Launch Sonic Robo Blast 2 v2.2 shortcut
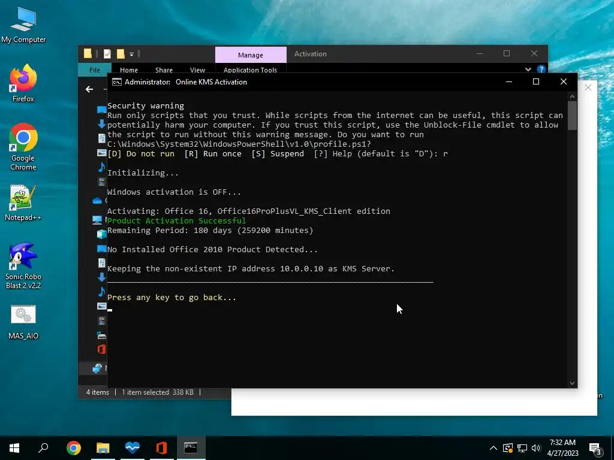 pos(23,266)
